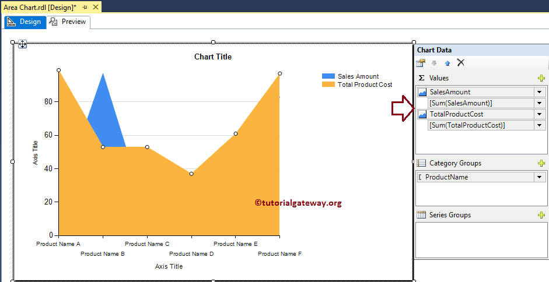Add a field with Category Groups plus icon

click(x=541, y=163)
